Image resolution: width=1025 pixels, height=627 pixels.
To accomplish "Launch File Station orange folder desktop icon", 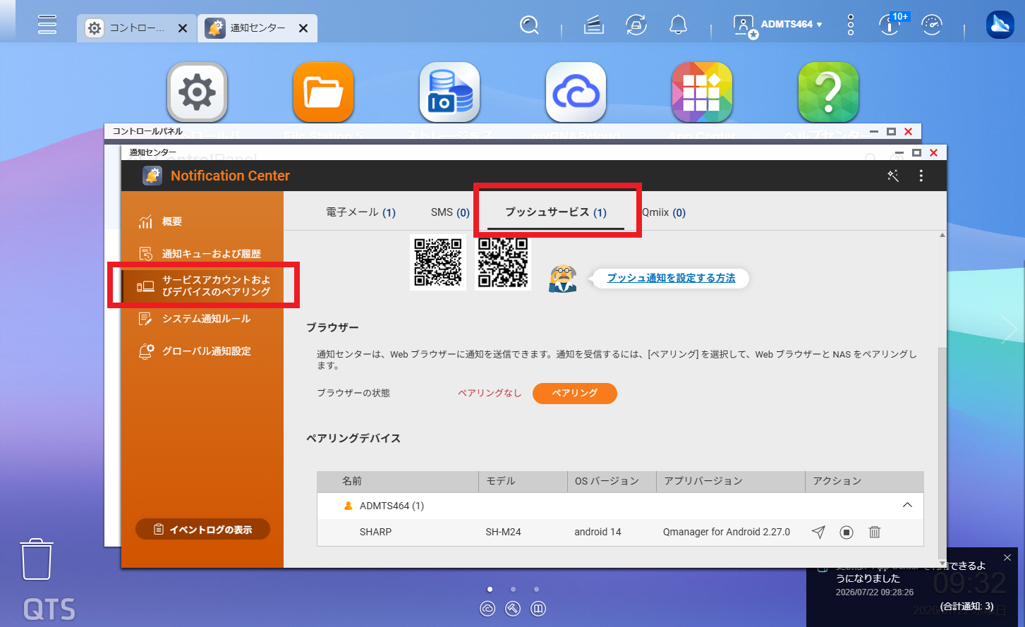I will (x=323, y=92).
